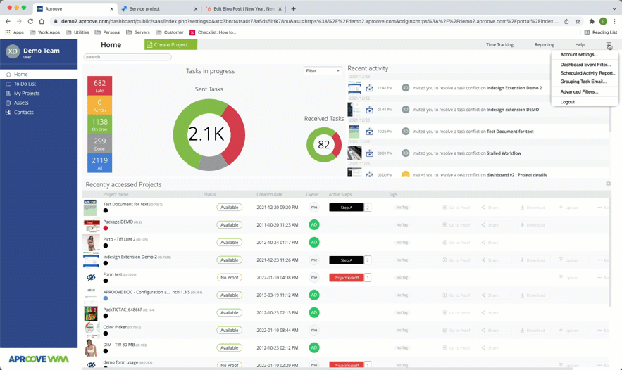Click the green 1138 On time tile
Viewport: 622px width, 370px height.
point(99,125)
